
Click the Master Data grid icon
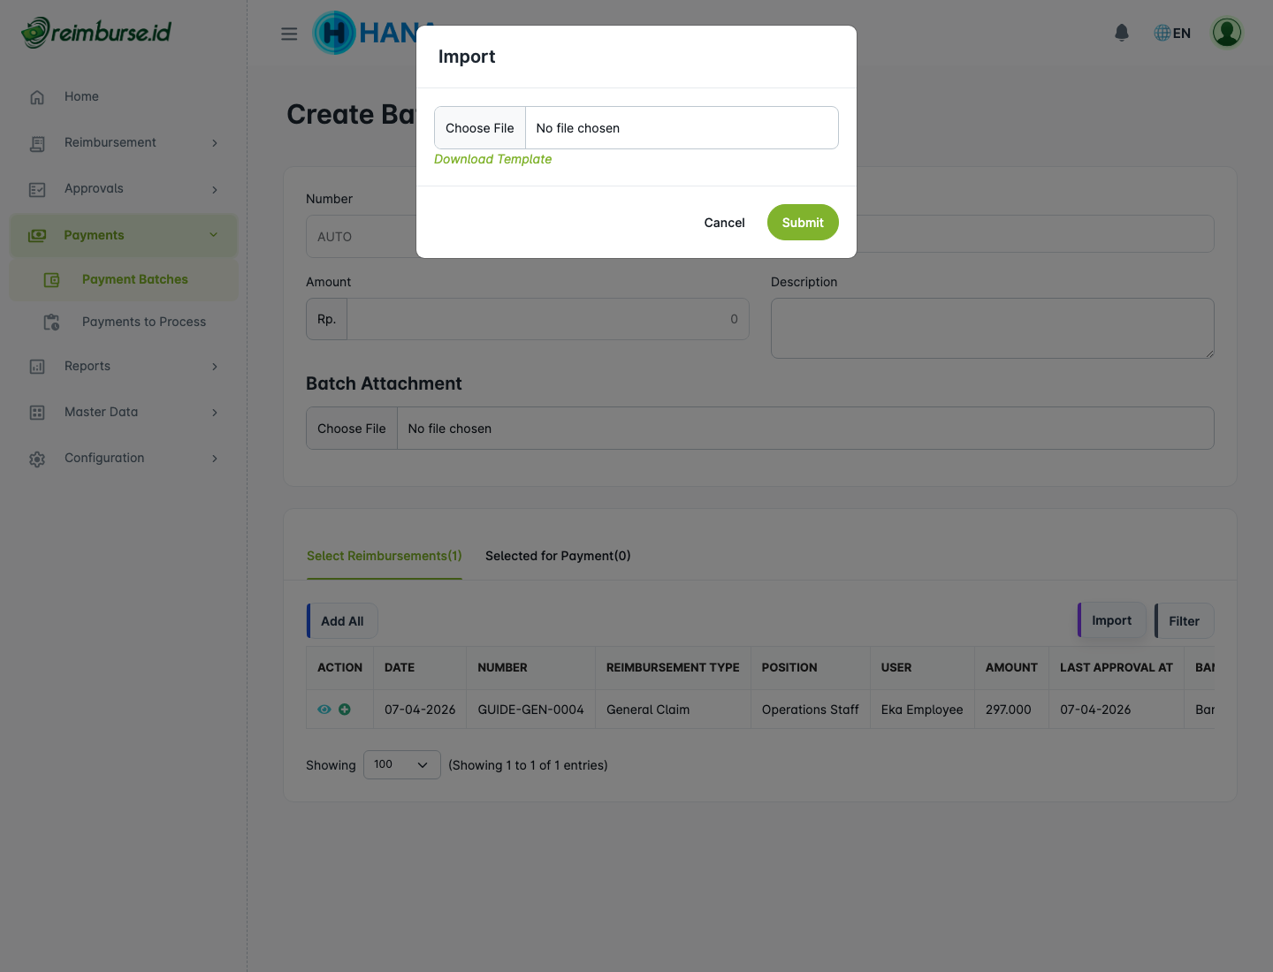tap(36, 412)
